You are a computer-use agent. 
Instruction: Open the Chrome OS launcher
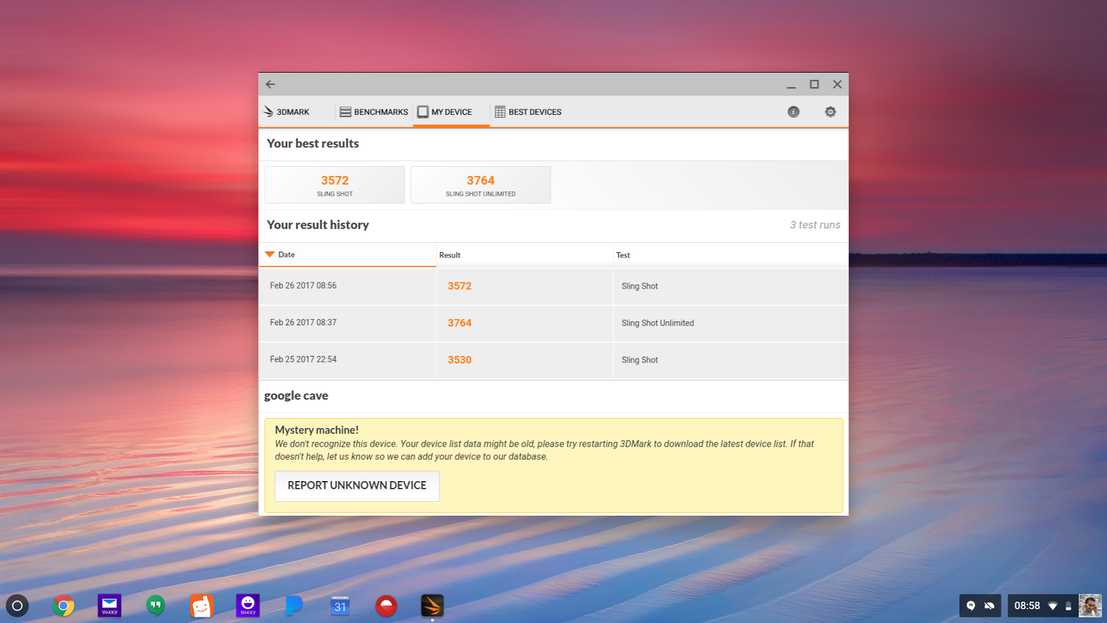point(17,606)
